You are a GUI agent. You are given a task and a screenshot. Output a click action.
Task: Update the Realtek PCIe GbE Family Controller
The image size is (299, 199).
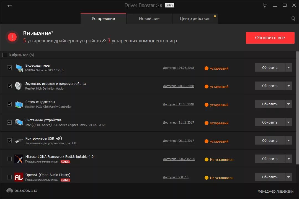270,104
